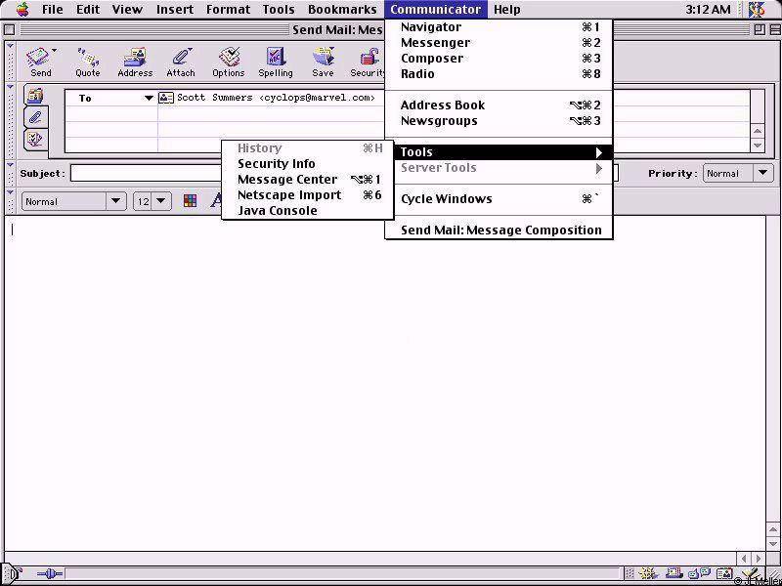Open the Mailbox icon in the component bar
Image resolution: width=782 pixels, height=586 pixels.
point(673,573)
